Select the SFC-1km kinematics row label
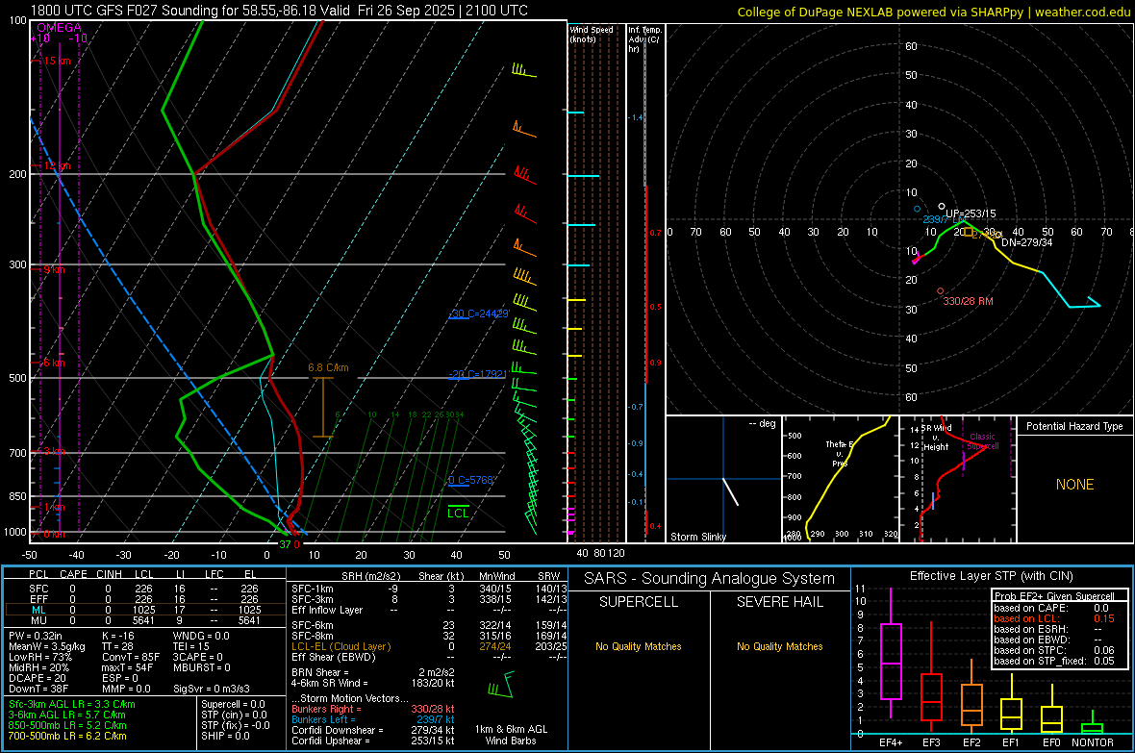 click(313, 589)
